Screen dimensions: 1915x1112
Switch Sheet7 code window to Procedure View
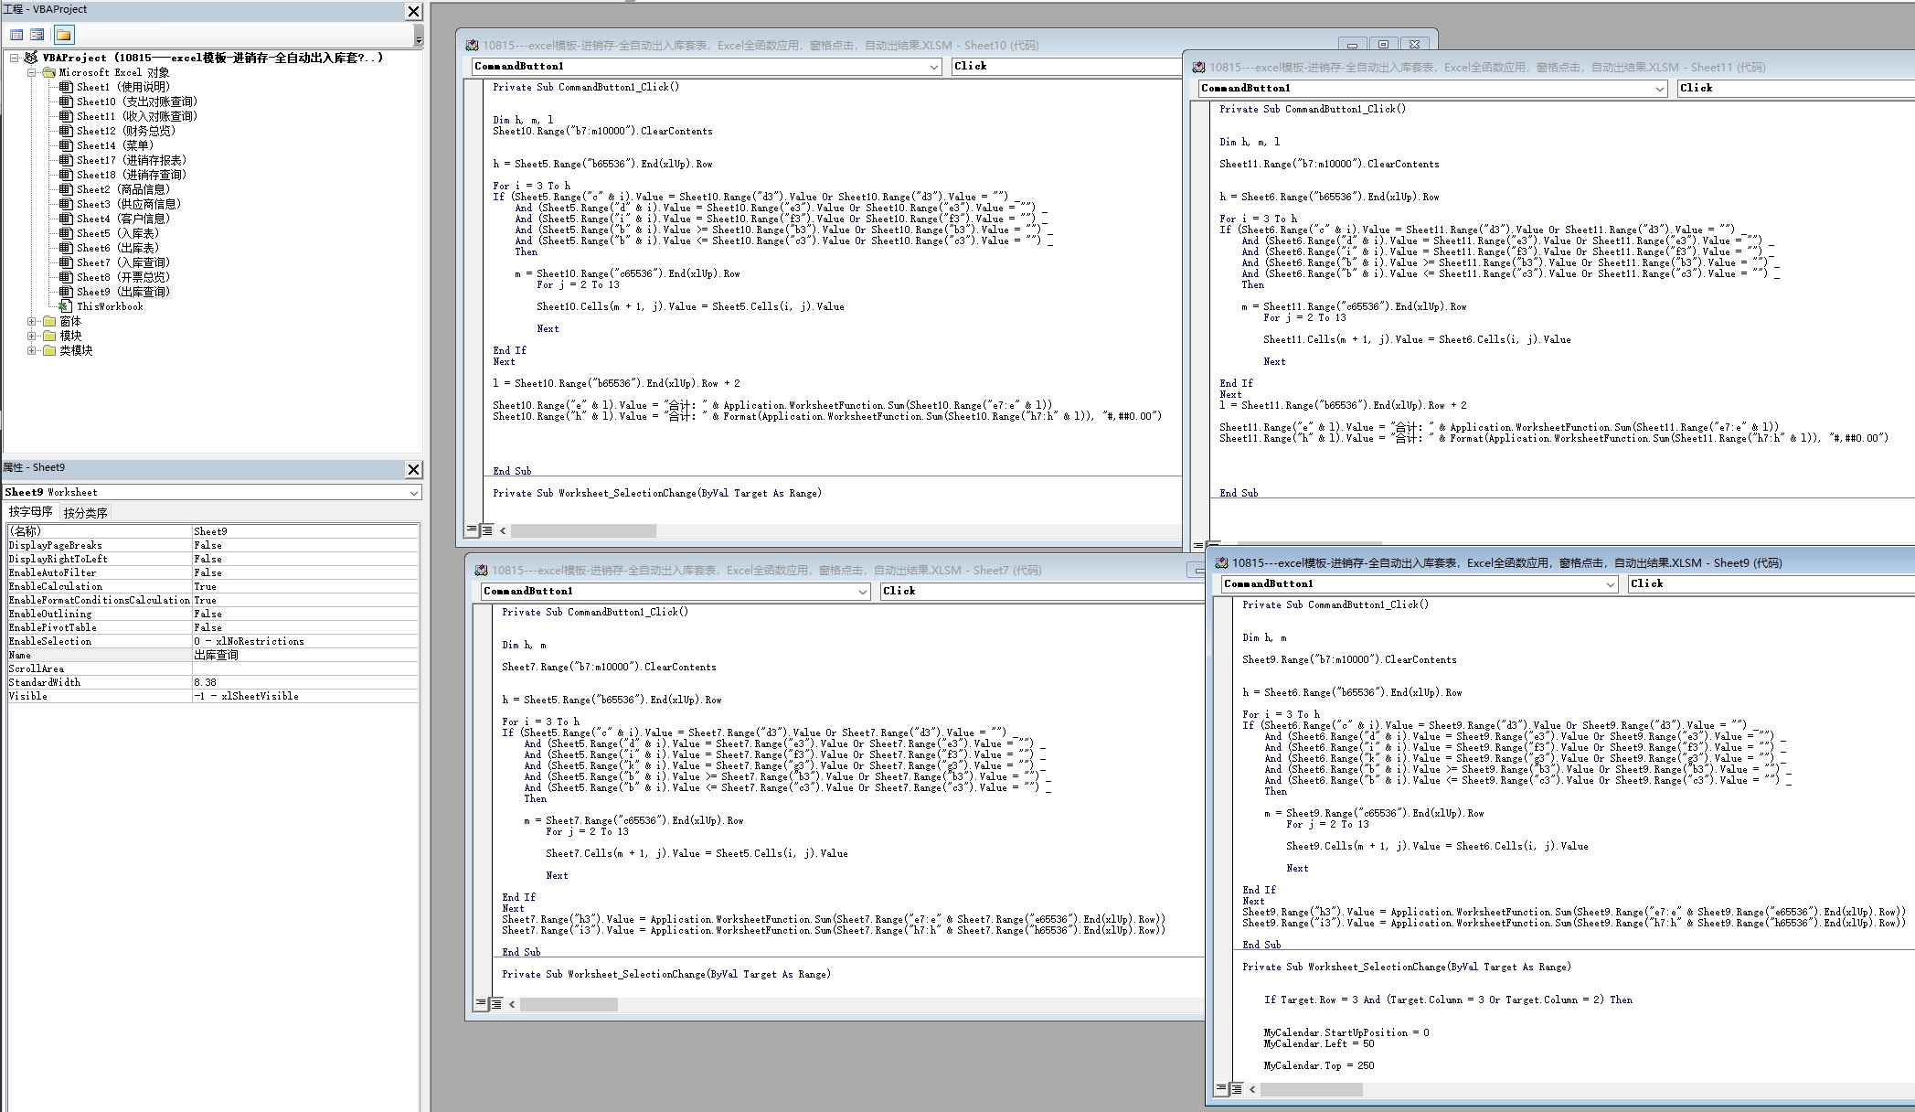tap(481, 1004)
